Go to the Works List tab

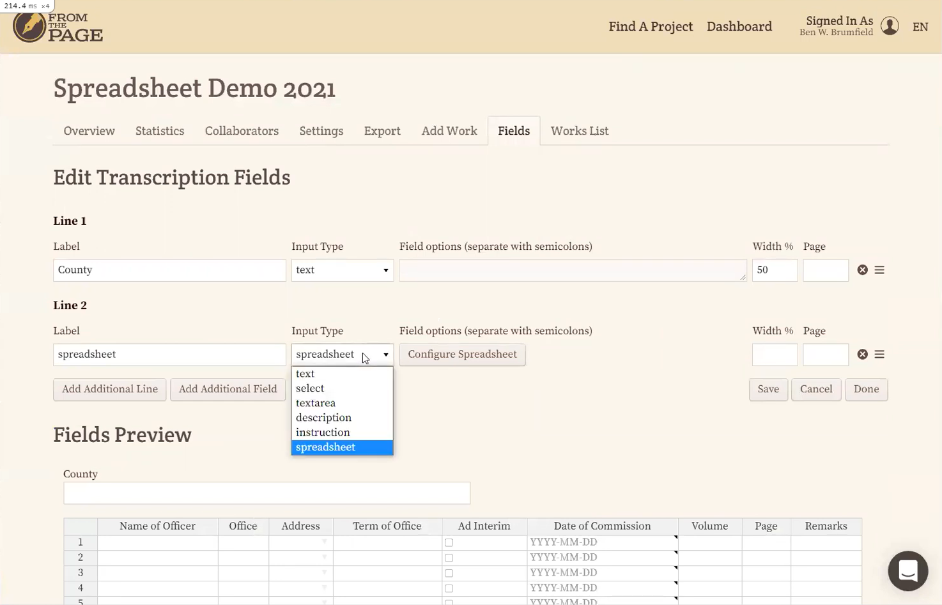tap(579, 131)
